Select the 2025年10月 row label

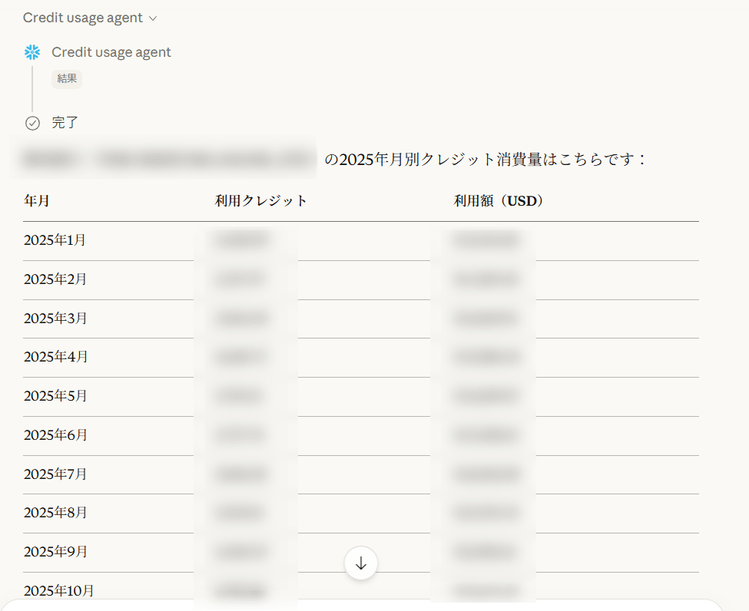pos(59,591)
